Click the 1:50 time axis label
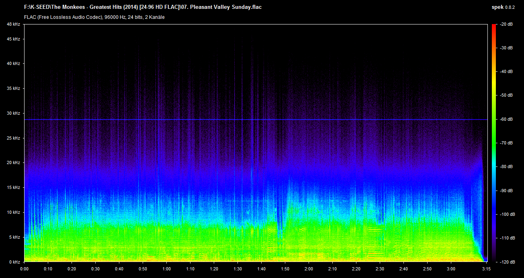The width and height of the screenshot is (524, 278). pyautogui.click(x=285, y=269)
